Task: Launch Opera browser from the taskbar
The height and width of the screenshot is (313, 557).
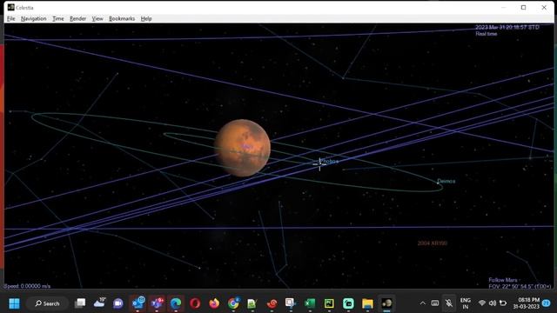Action: coord(195,303)
